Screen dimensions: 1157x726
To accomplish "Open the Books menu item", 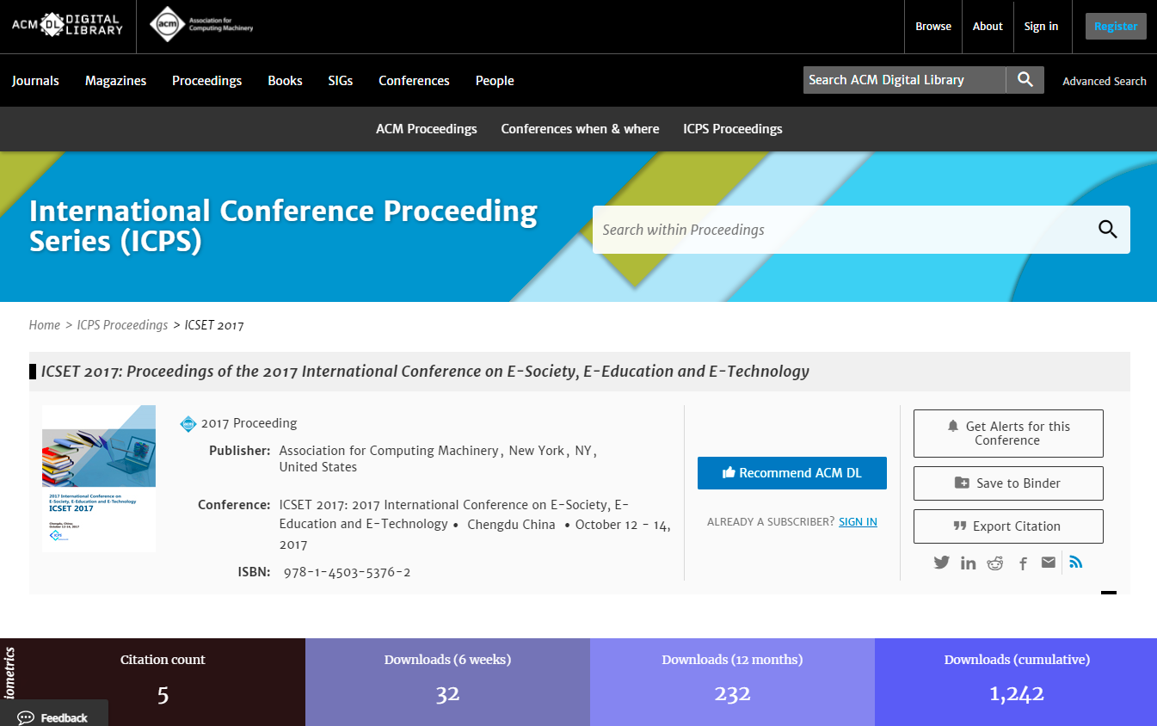I will (x=285, y=81).
